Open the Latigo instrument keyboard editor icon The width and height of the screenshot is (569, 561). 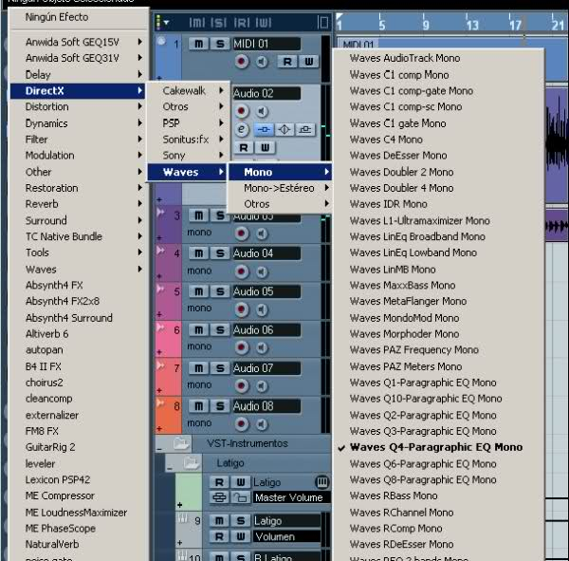coord(321,482)
